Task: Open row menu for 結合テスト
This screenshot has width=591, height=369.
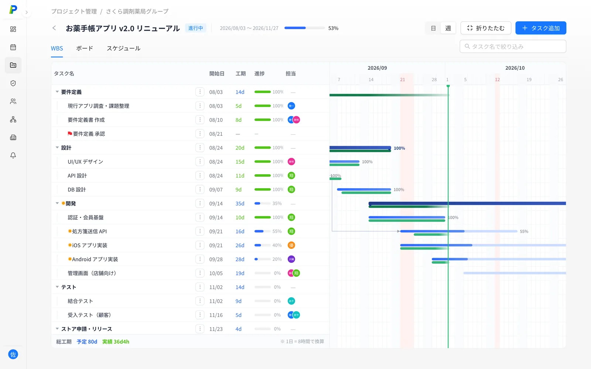Action: point(200,301)
